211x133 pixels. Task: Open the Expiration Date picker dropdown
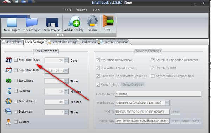click(x=66, y=71)
